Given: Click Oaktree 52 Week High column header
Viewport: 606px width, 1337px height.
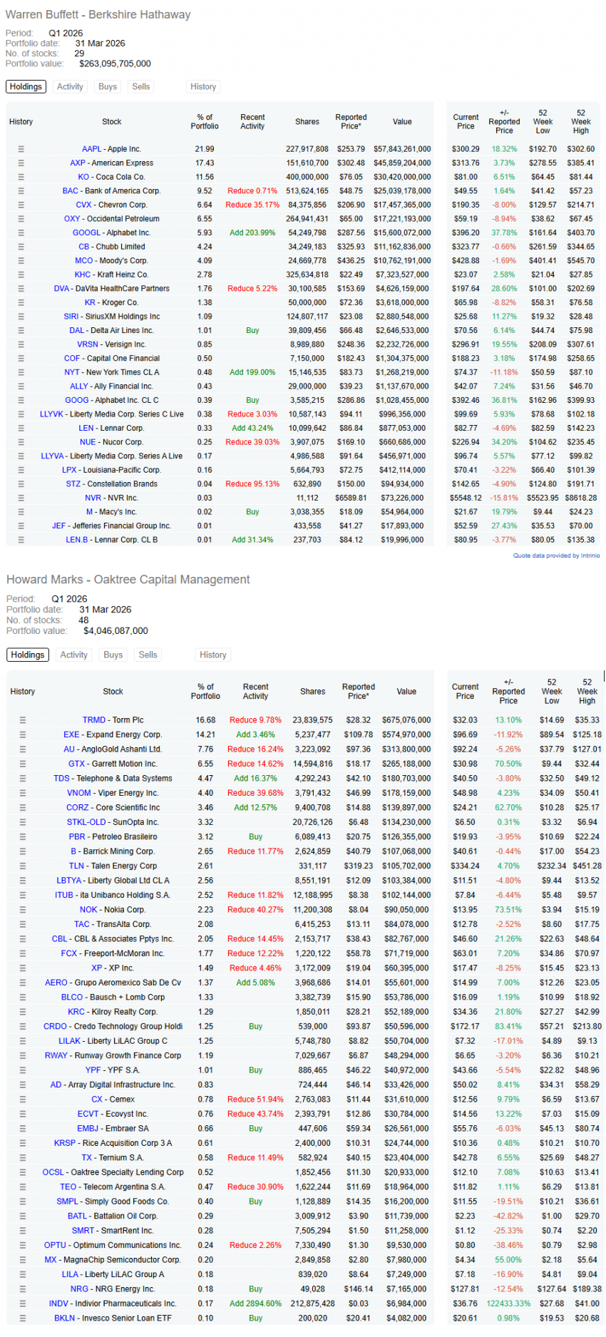Looking at the screenshot, I should [x=587, y=692].
